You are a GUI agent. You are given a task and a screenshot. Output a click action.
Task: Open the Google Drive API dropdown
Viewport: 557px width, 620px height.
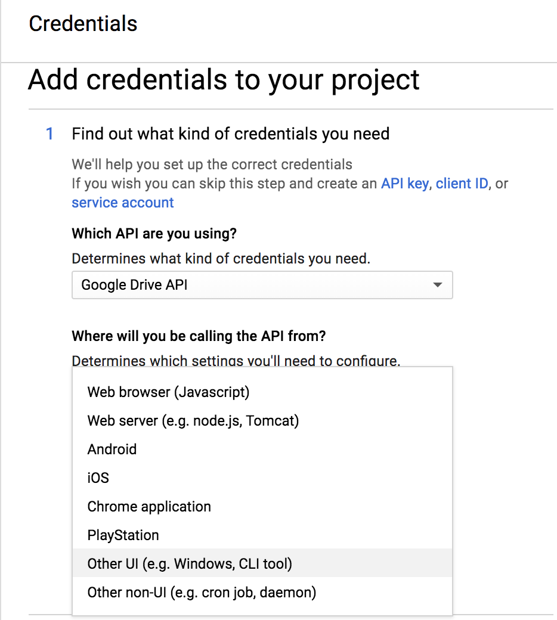point(262,285)
